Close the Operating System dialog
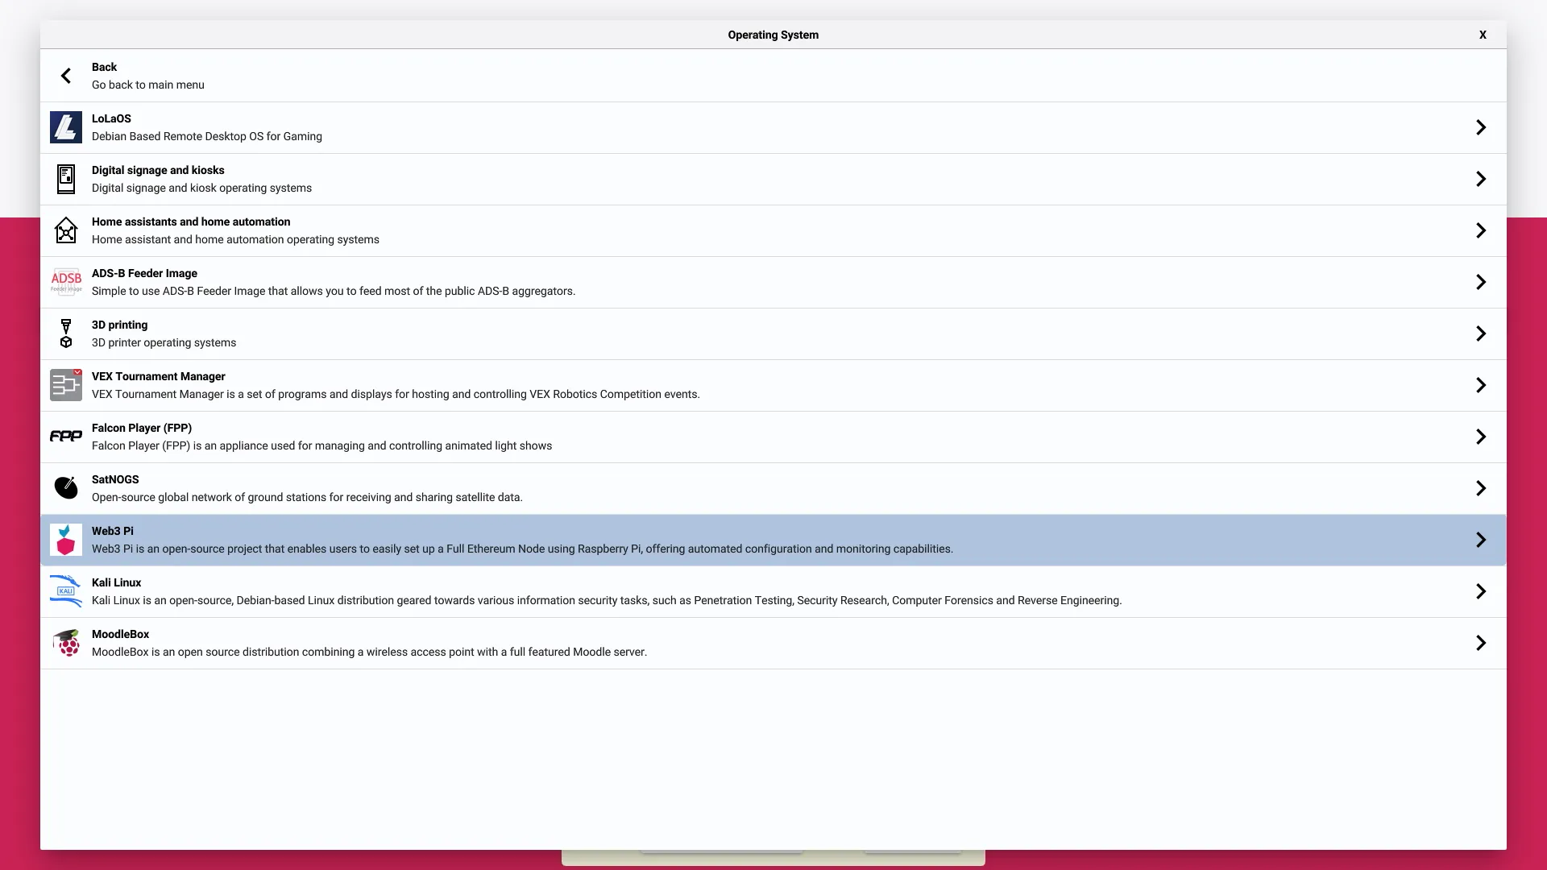1547x870 pixels. tap(1483, 35)
